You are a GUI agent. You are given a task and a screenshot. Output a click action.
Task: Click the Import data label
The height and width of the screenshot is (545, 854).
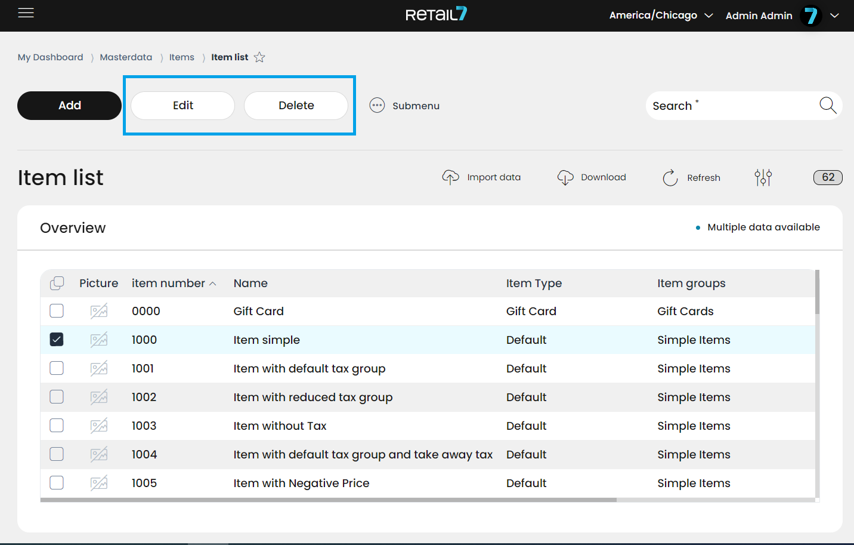494,177
